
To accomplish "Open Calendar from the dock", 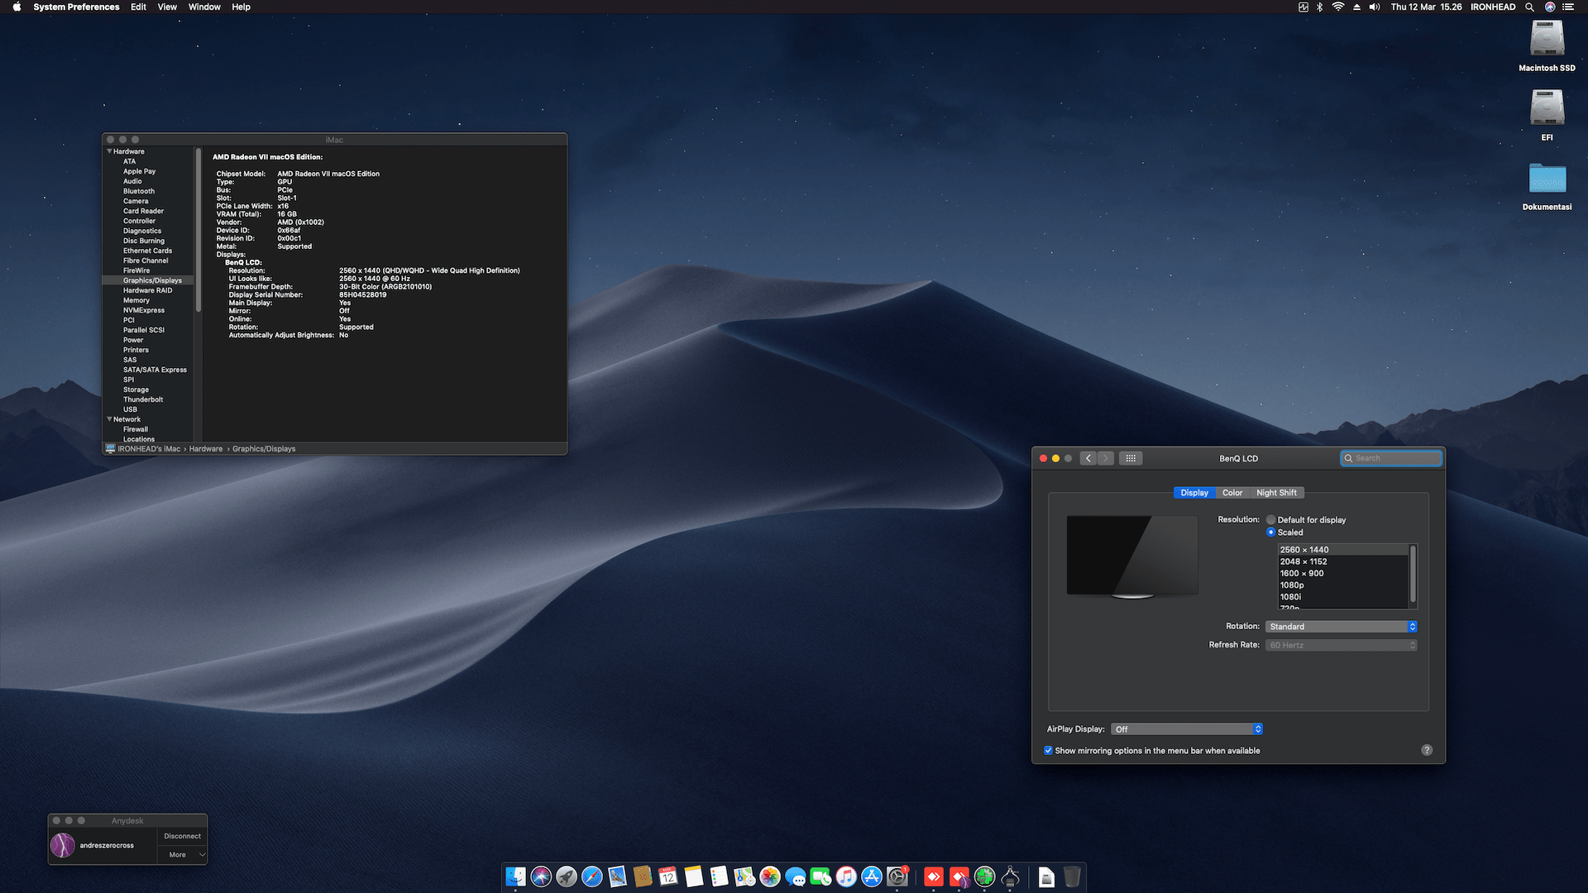I will coord(668,876).
